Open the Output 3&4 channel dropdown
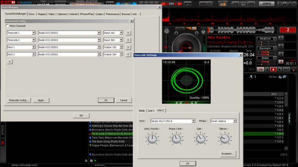298x167 pixels. pos(121,54)
